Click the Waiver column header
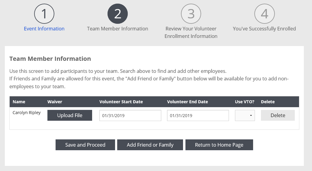 55,102
